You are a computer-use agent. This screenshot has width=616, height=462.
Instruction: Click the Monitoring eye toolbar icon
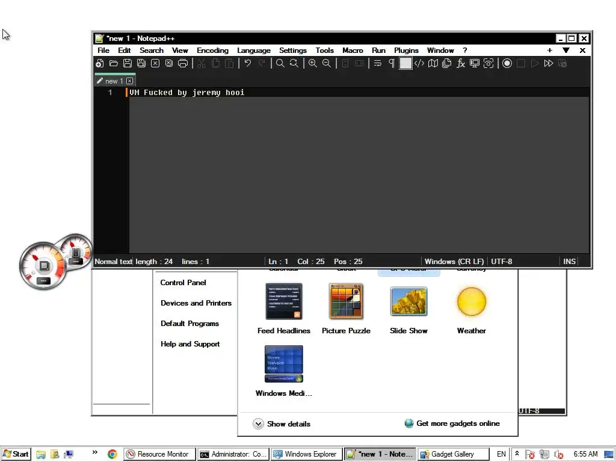pos(488,63)
